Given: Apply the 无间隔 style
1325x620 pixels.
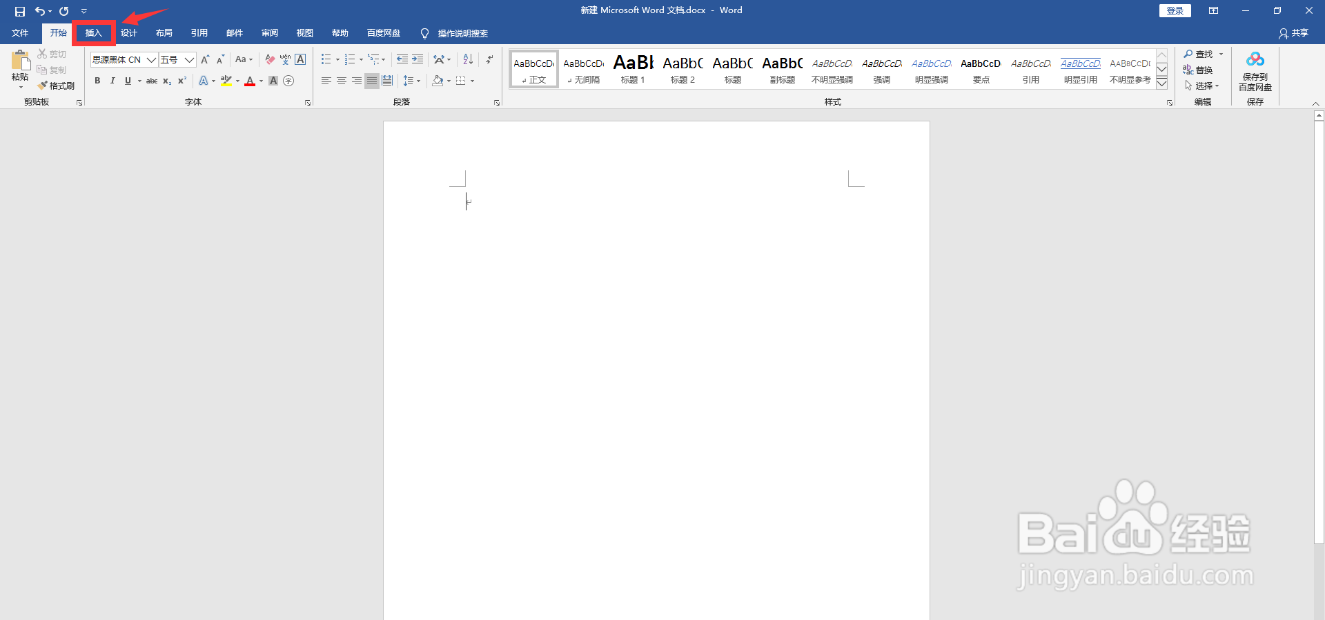Looking at the screenshot, I should tap(584, 69).
